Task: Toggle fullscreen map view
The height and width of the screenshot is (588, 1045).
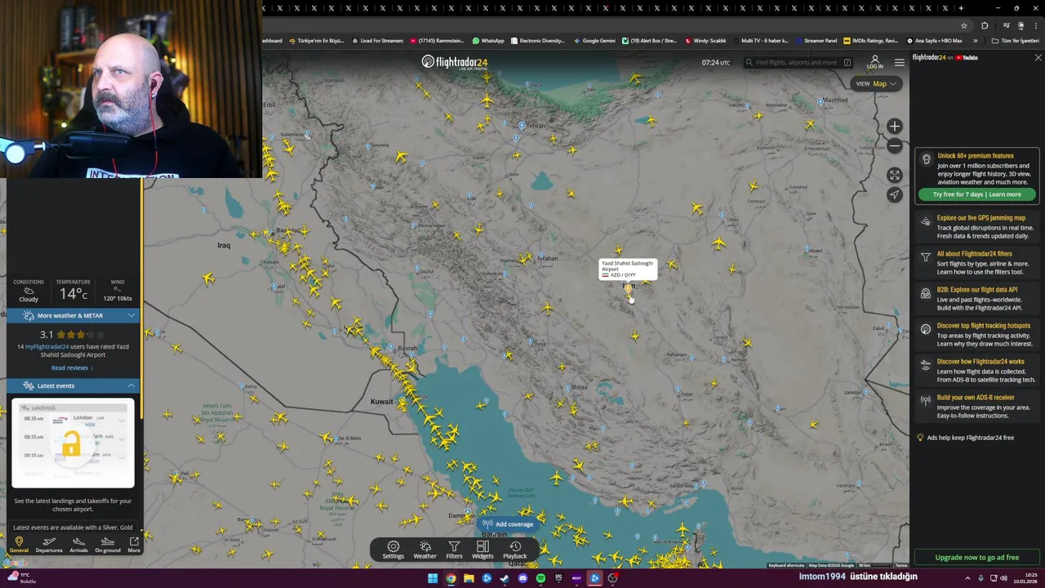Action: 895,175
